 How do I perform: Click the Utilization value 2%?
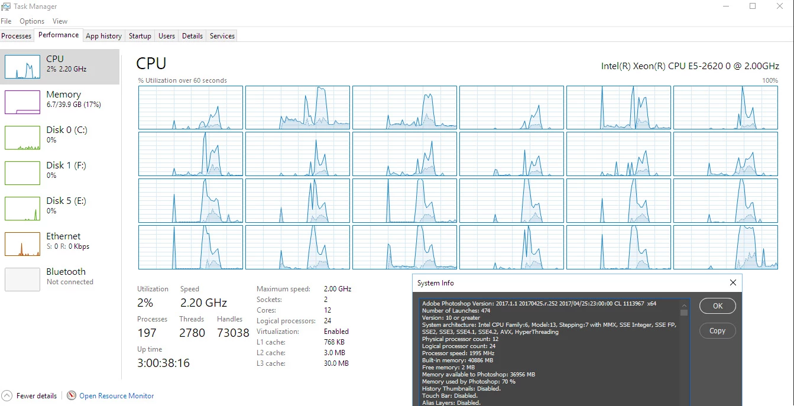tap(145, 303)
